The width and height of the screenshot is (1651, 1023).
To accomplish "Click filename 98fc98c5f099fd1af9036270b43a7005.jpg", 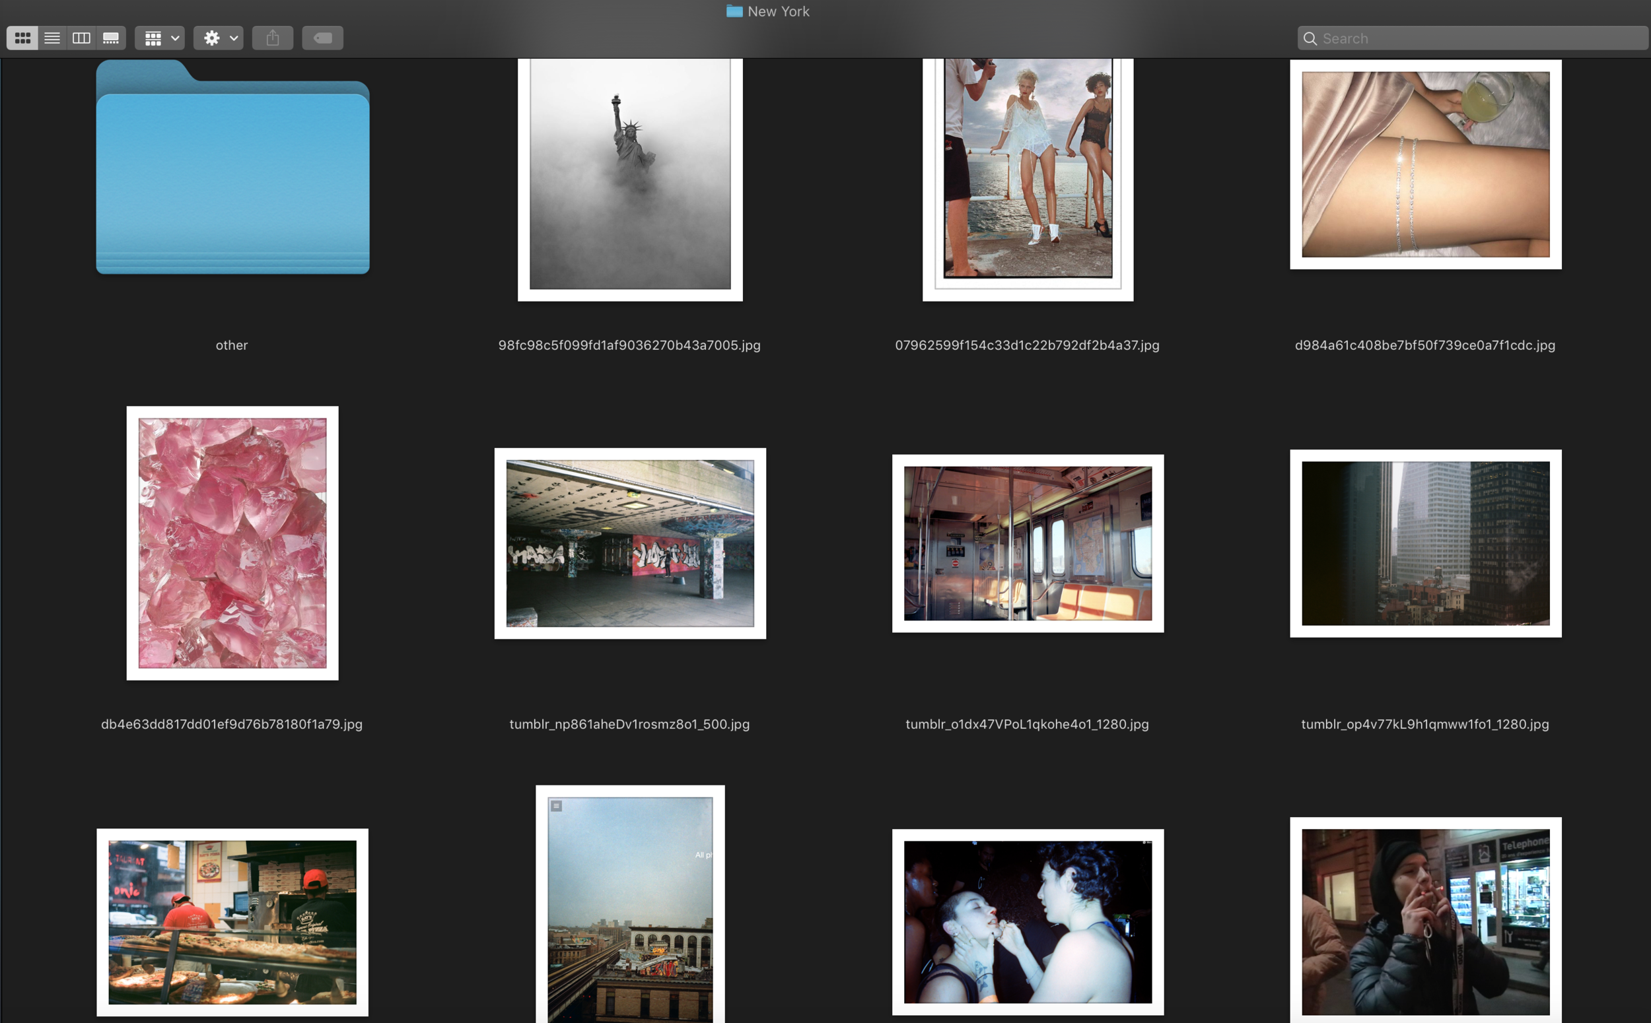I will (629, 345).
